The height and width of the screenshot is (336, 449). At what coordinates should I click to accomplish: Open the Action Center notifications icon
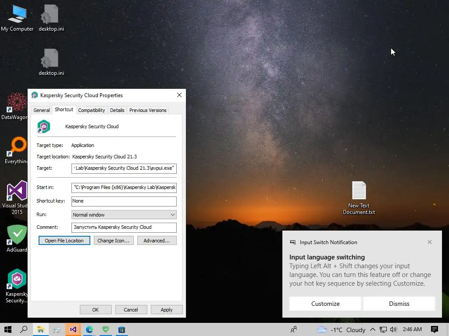[x=435, y=329]
